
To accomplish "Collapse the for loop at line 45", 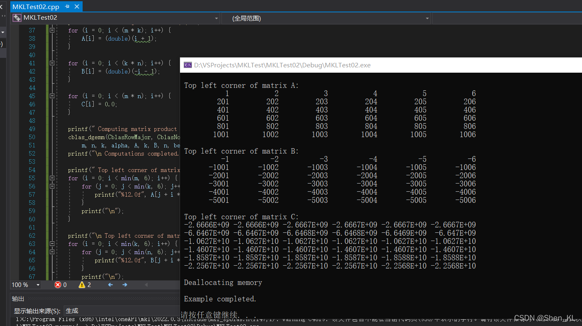I will pyautogui.click(x=52, y=96).
